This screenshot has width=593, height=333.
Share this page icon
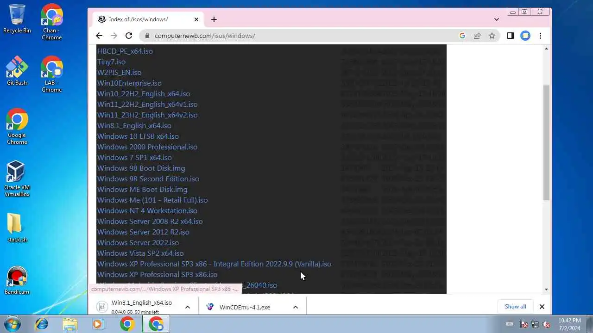[x=477, y=36]
